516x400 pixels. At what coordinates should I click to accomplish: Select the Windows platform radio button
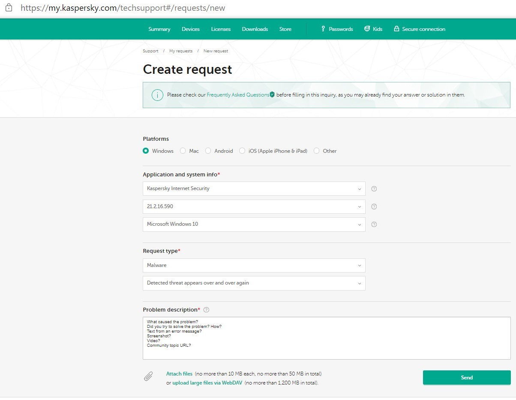(146, 151)
